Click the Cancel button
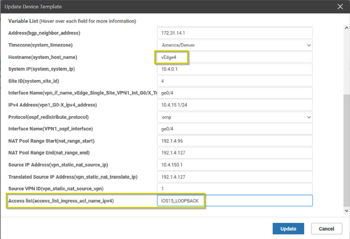The height and width of the screenshot is (239, 350). click(x=326, y=228)
